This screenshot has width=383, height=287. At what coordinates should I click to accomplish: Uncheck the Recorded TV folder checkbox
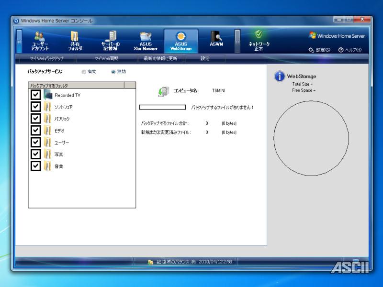pos(36,95)
